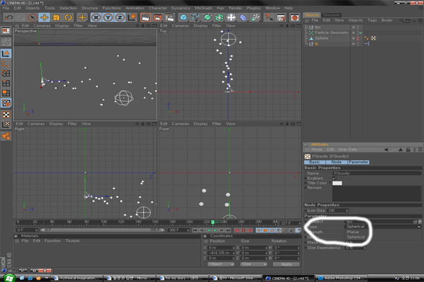Switch to the Structure tab
This screenshot has height=282, width=424.
pos(331,15)
